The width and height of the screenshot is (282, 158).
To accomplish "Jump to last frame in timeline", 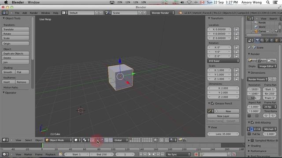I will tap(163, 154).
